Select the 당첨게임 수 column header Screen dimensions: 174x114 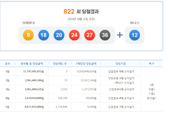coord(60,64)
